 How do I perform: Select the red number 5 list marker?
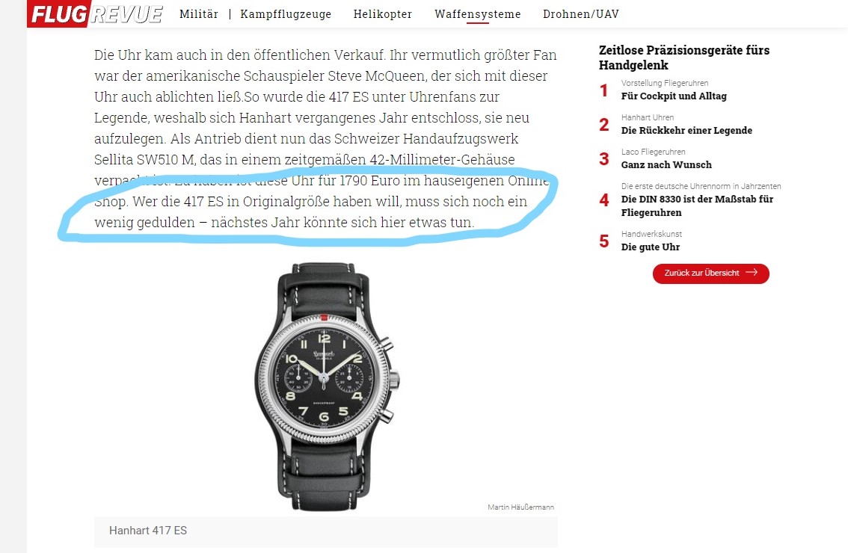pyautogui.click(x=604, y=241)
